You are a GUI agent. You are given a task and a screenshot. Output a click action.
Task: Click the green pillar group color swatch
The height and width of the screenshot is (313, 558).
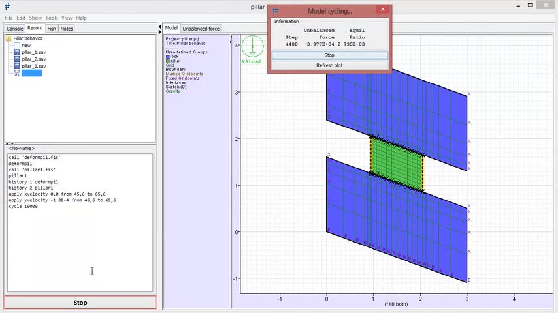[168, 61]
